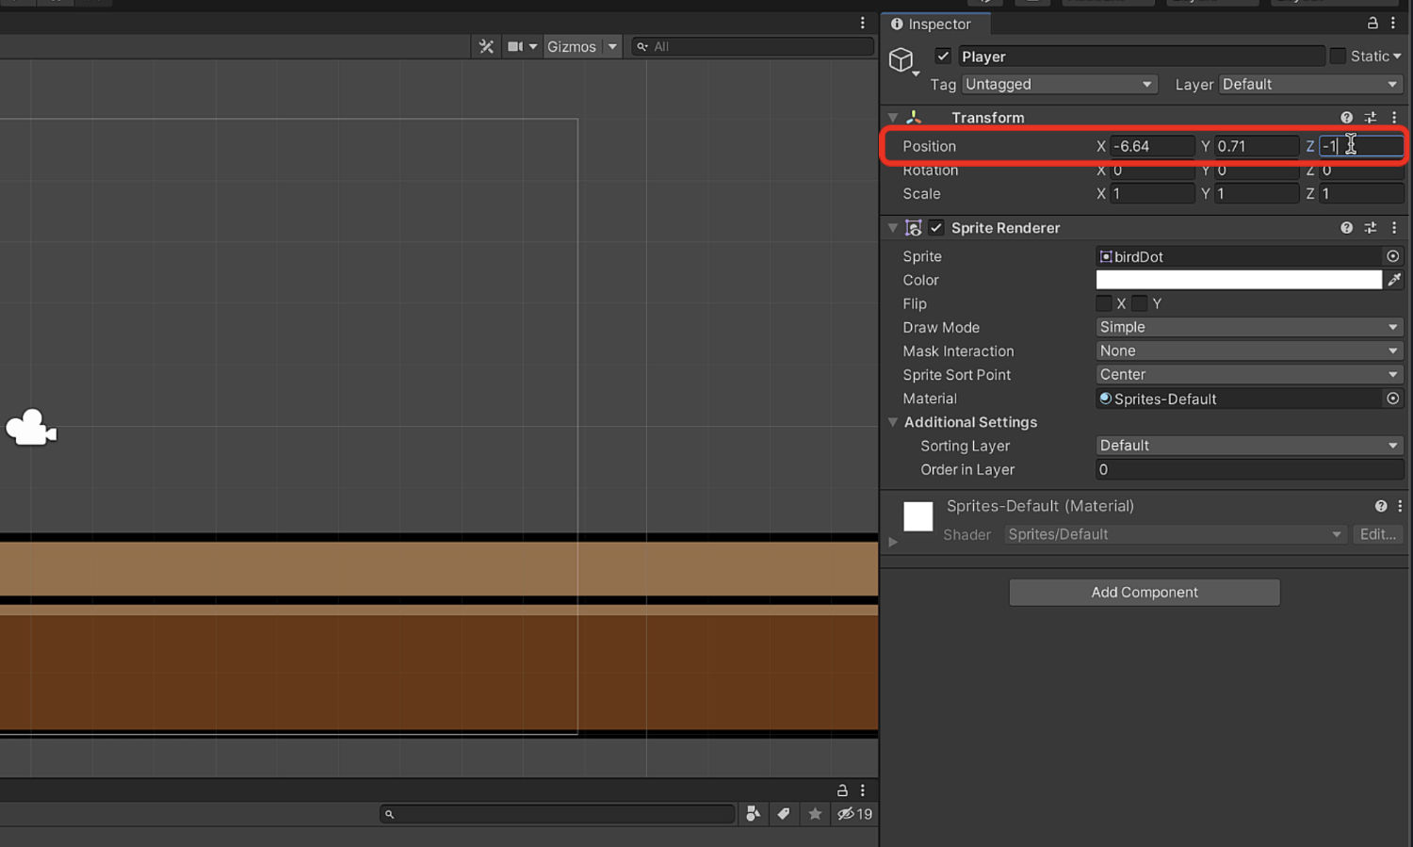This screenshot has width=1413, height=847.
Task: Click the Player game object cube icon
Action: (x=901, y=59)
